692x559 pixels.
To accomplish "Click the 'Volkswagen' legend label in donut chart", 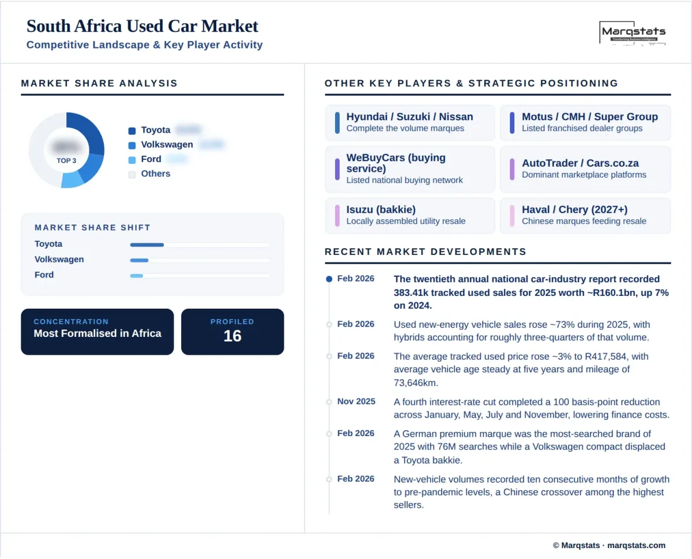I will point(167,145).
